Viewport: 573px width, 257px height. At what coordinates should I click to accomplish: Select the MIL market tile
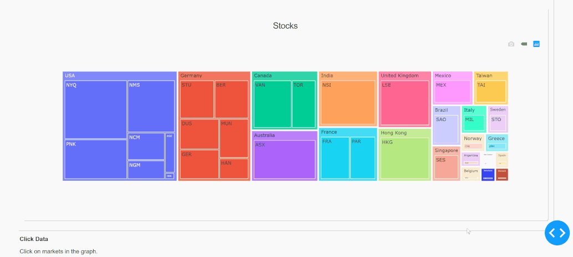[474, 123]
